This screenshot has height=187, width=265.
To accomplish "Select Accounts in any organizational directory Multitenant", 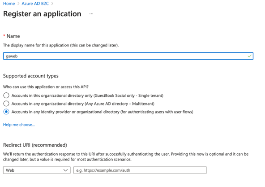I will tap(6, 104).
